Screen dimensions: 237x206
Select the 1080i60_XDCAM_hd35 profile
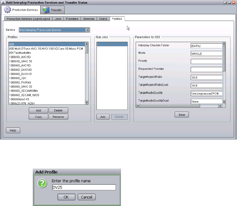(x=47, y=95)
